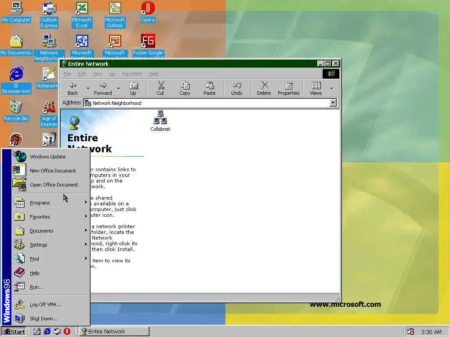450x337 pixels.
Task: Click the Address field text
Action: tap(117, 103)
